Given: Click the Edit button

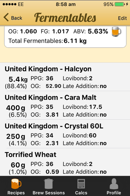Looking at the screenshot, I should pos(122,18).
